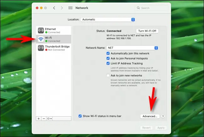
Task: Open the service action menu dropdown
Action: (50, 119)
